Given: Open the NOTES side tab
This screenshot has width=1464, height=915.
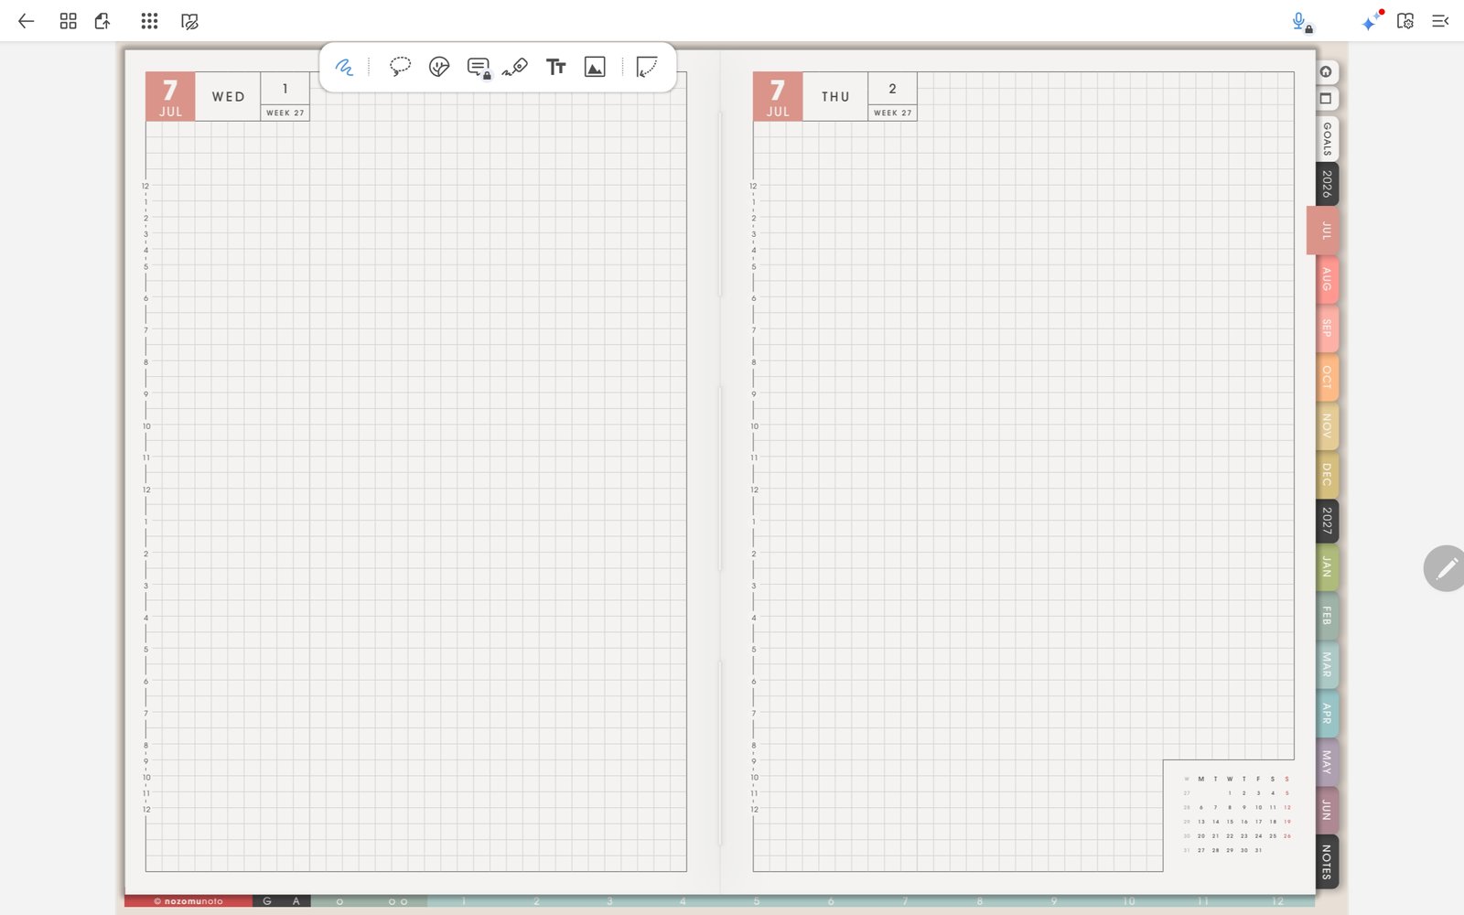Looking at the screenshot, I should tap(1327, 861).
